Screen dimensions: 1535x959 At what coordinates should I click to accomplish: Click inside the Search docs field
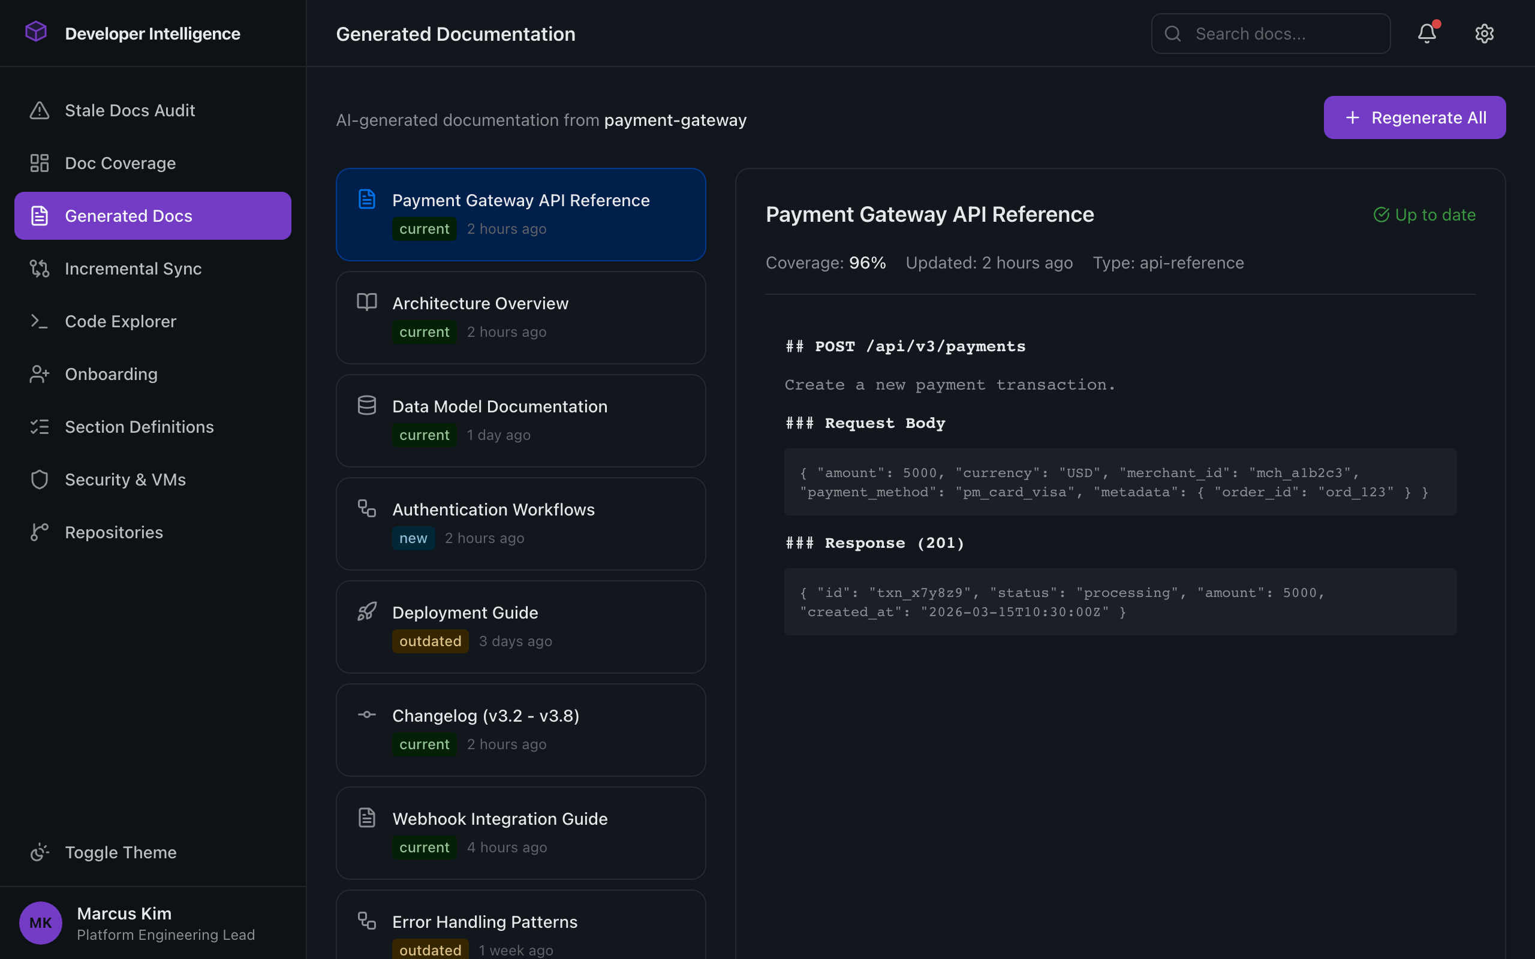[1269, 33]
